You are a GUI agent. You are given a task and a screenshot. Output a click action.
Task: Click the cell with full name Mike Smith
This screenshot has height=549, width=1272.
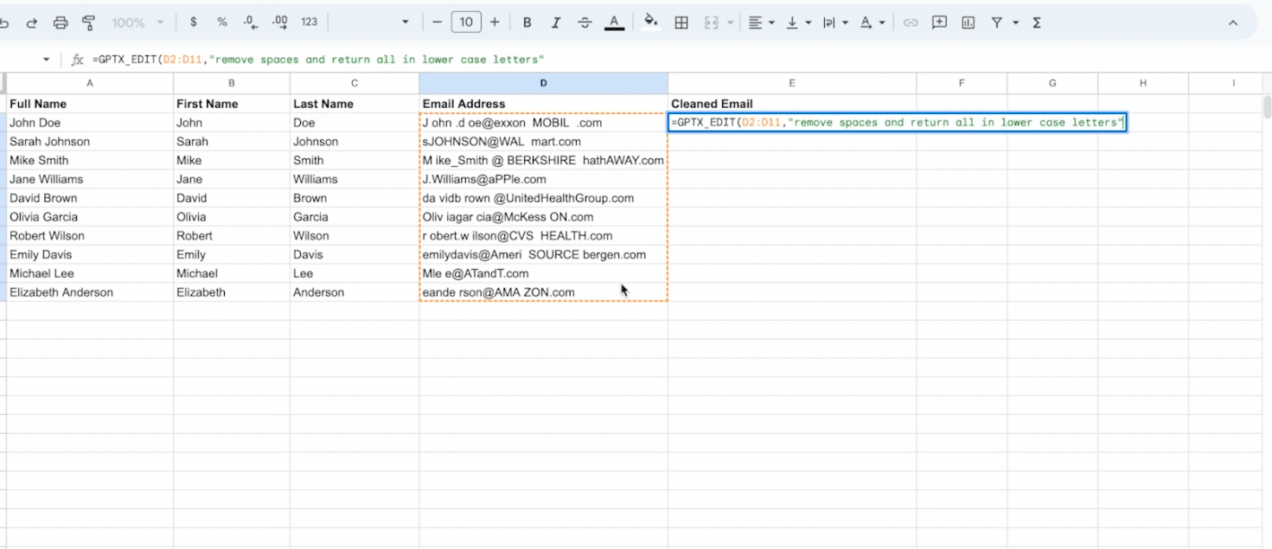(90, 160)
